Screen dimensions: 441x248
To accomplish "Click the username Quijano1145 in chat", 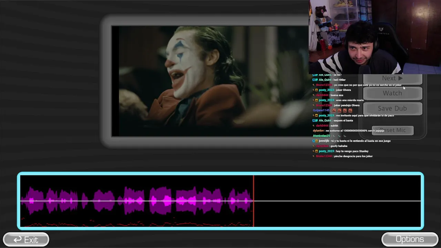I will pos(321,110).
